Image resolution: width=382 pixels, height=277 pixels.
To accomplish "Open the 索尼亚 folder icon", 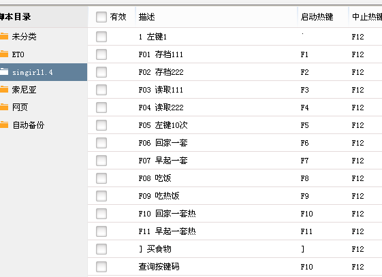I will 3,90.
